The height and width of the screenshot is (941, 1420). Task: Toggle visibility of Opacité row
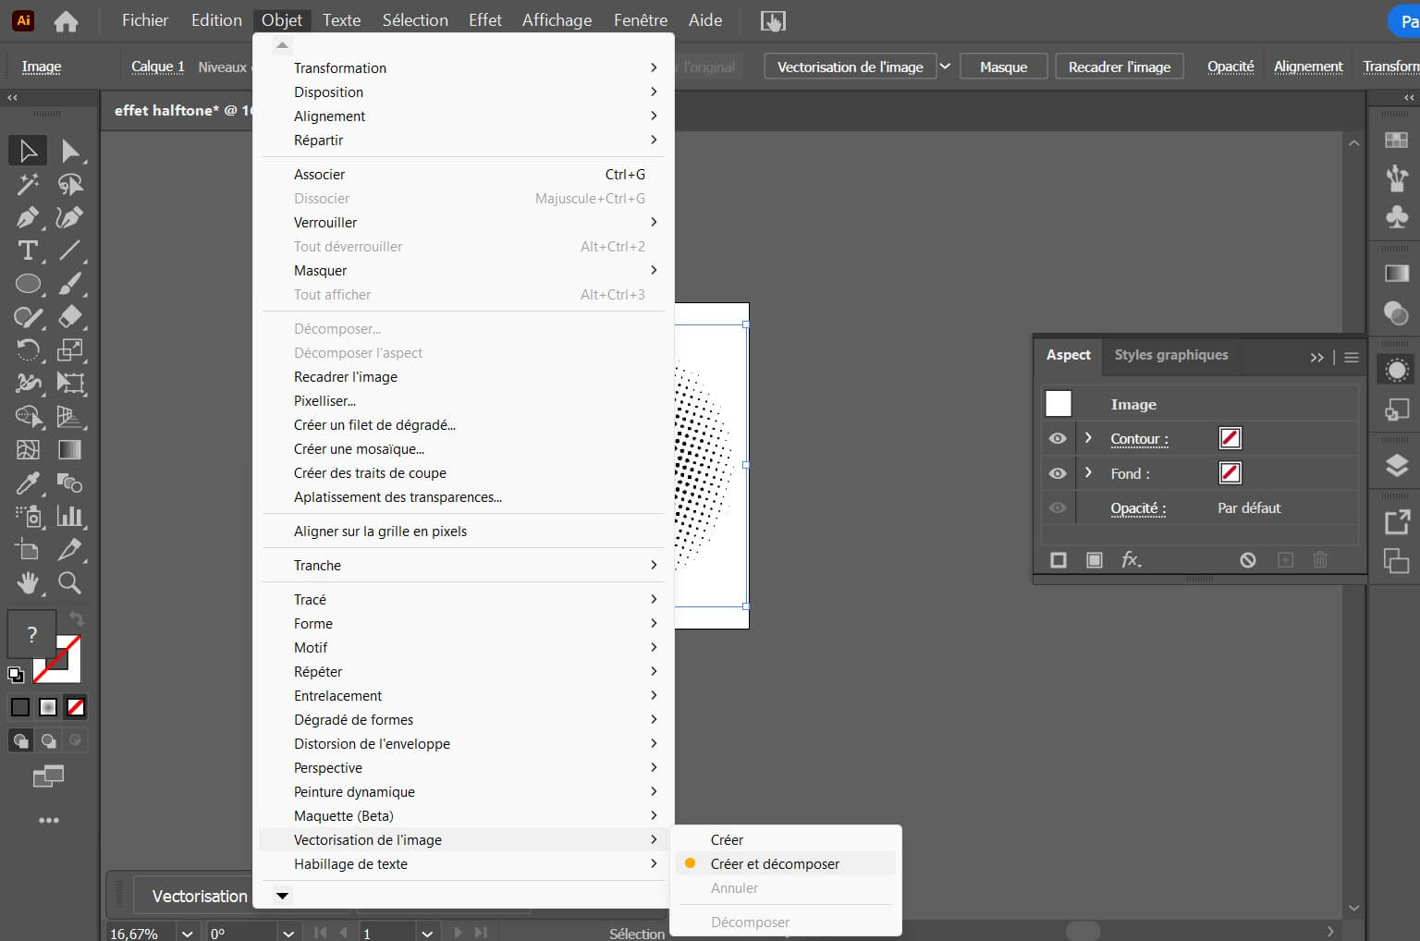1058,507
